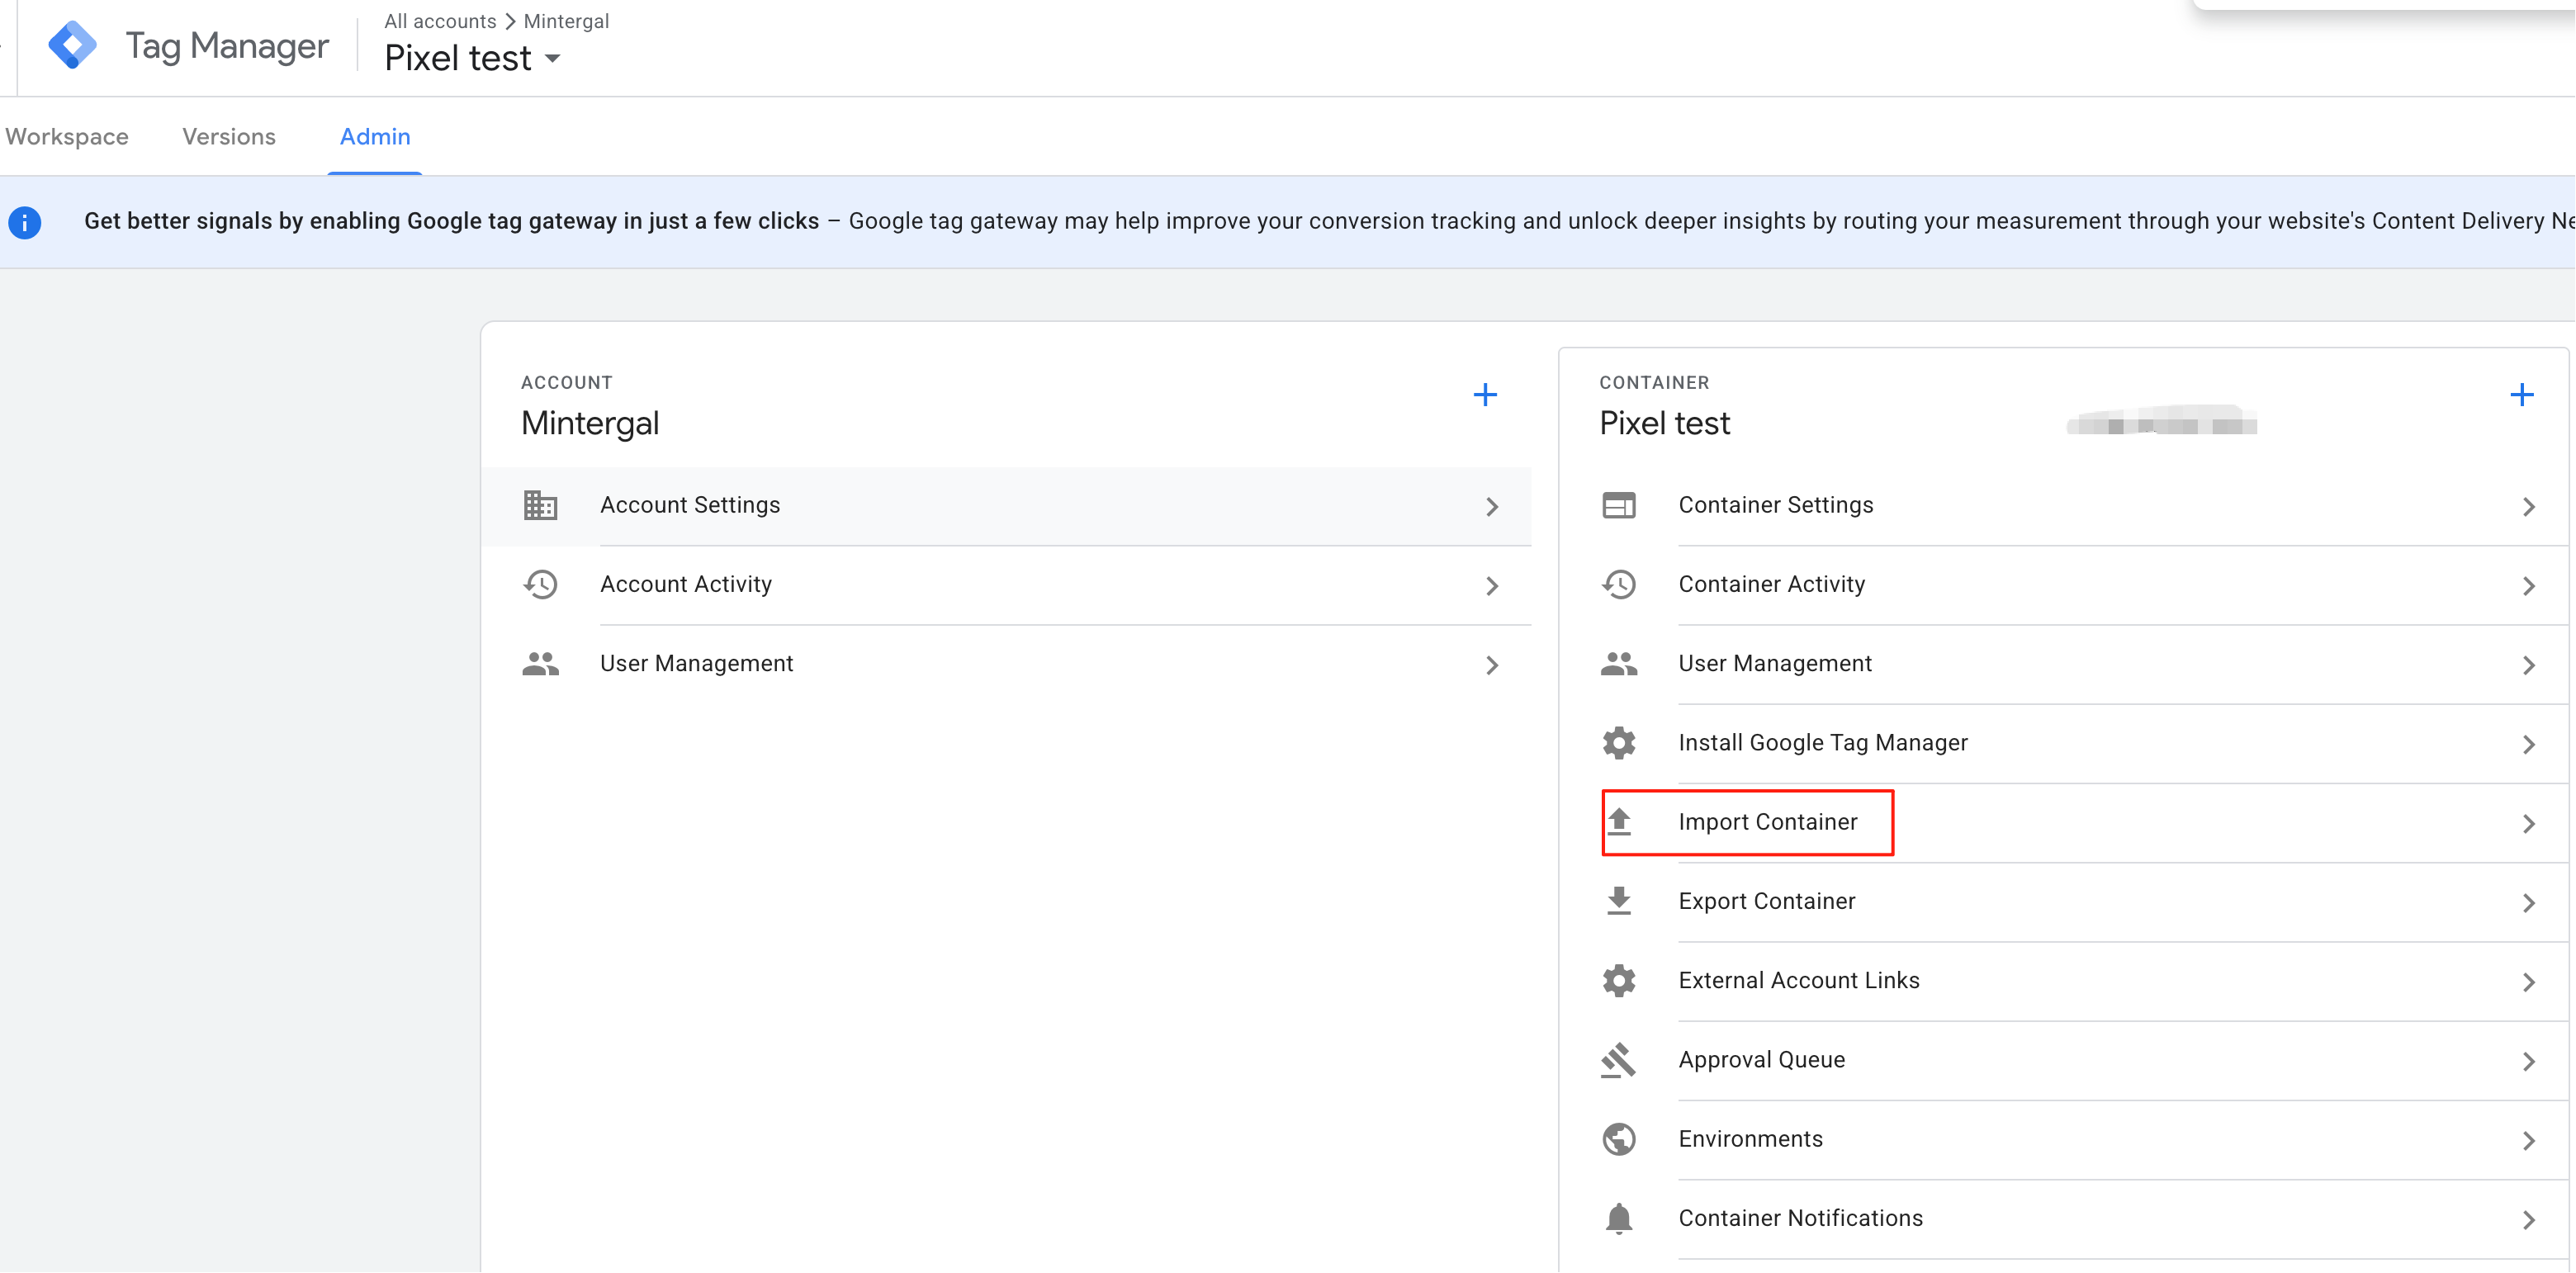
Task: Switch to the Workspace tab
Action: (67, 137)
